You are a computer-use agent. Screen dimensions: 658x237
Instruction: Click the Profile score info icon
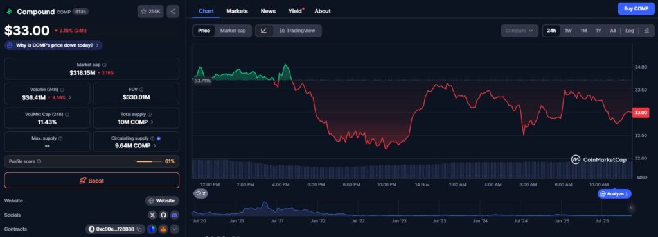[x=39, y=161]
